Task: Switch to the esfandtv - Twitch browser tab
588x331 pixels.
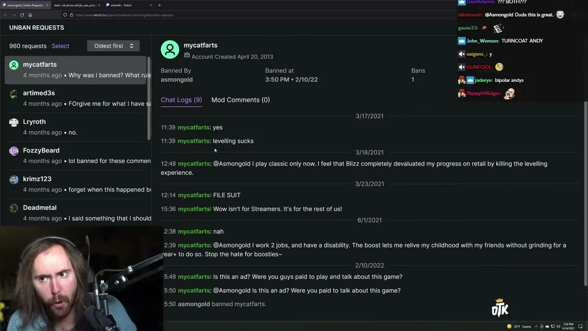Action: pos(129,5)
